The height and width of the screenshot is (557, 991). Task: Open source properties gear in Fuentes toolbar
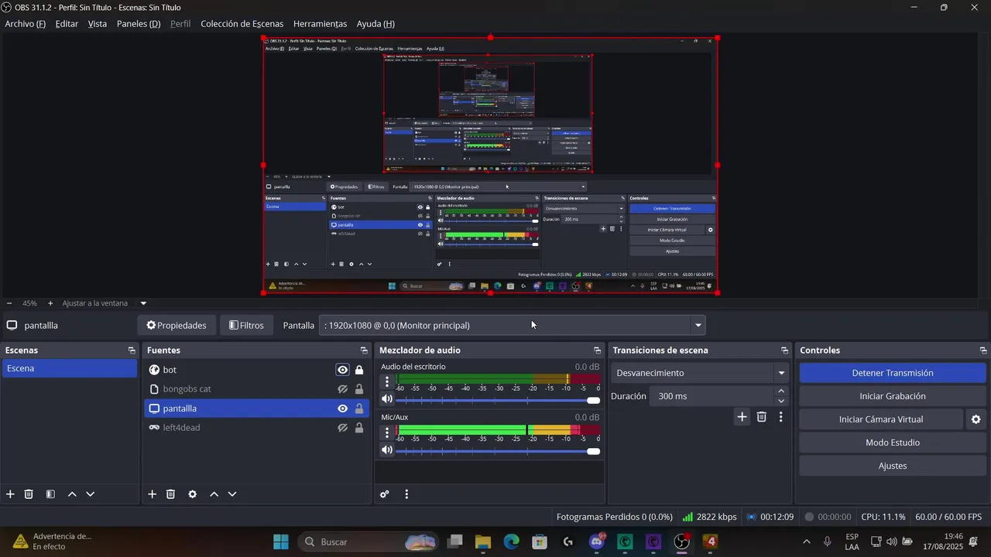click(x=193, y=494)
